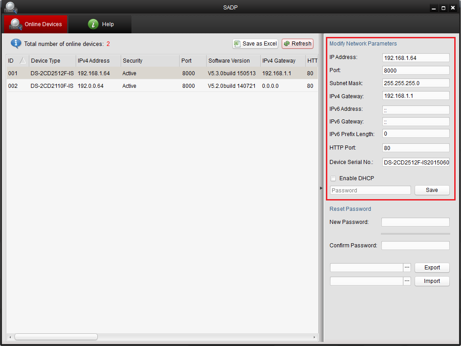The image size is (461, 346).
Task: Open the Export file browse button
Action: tap(407, 267)
